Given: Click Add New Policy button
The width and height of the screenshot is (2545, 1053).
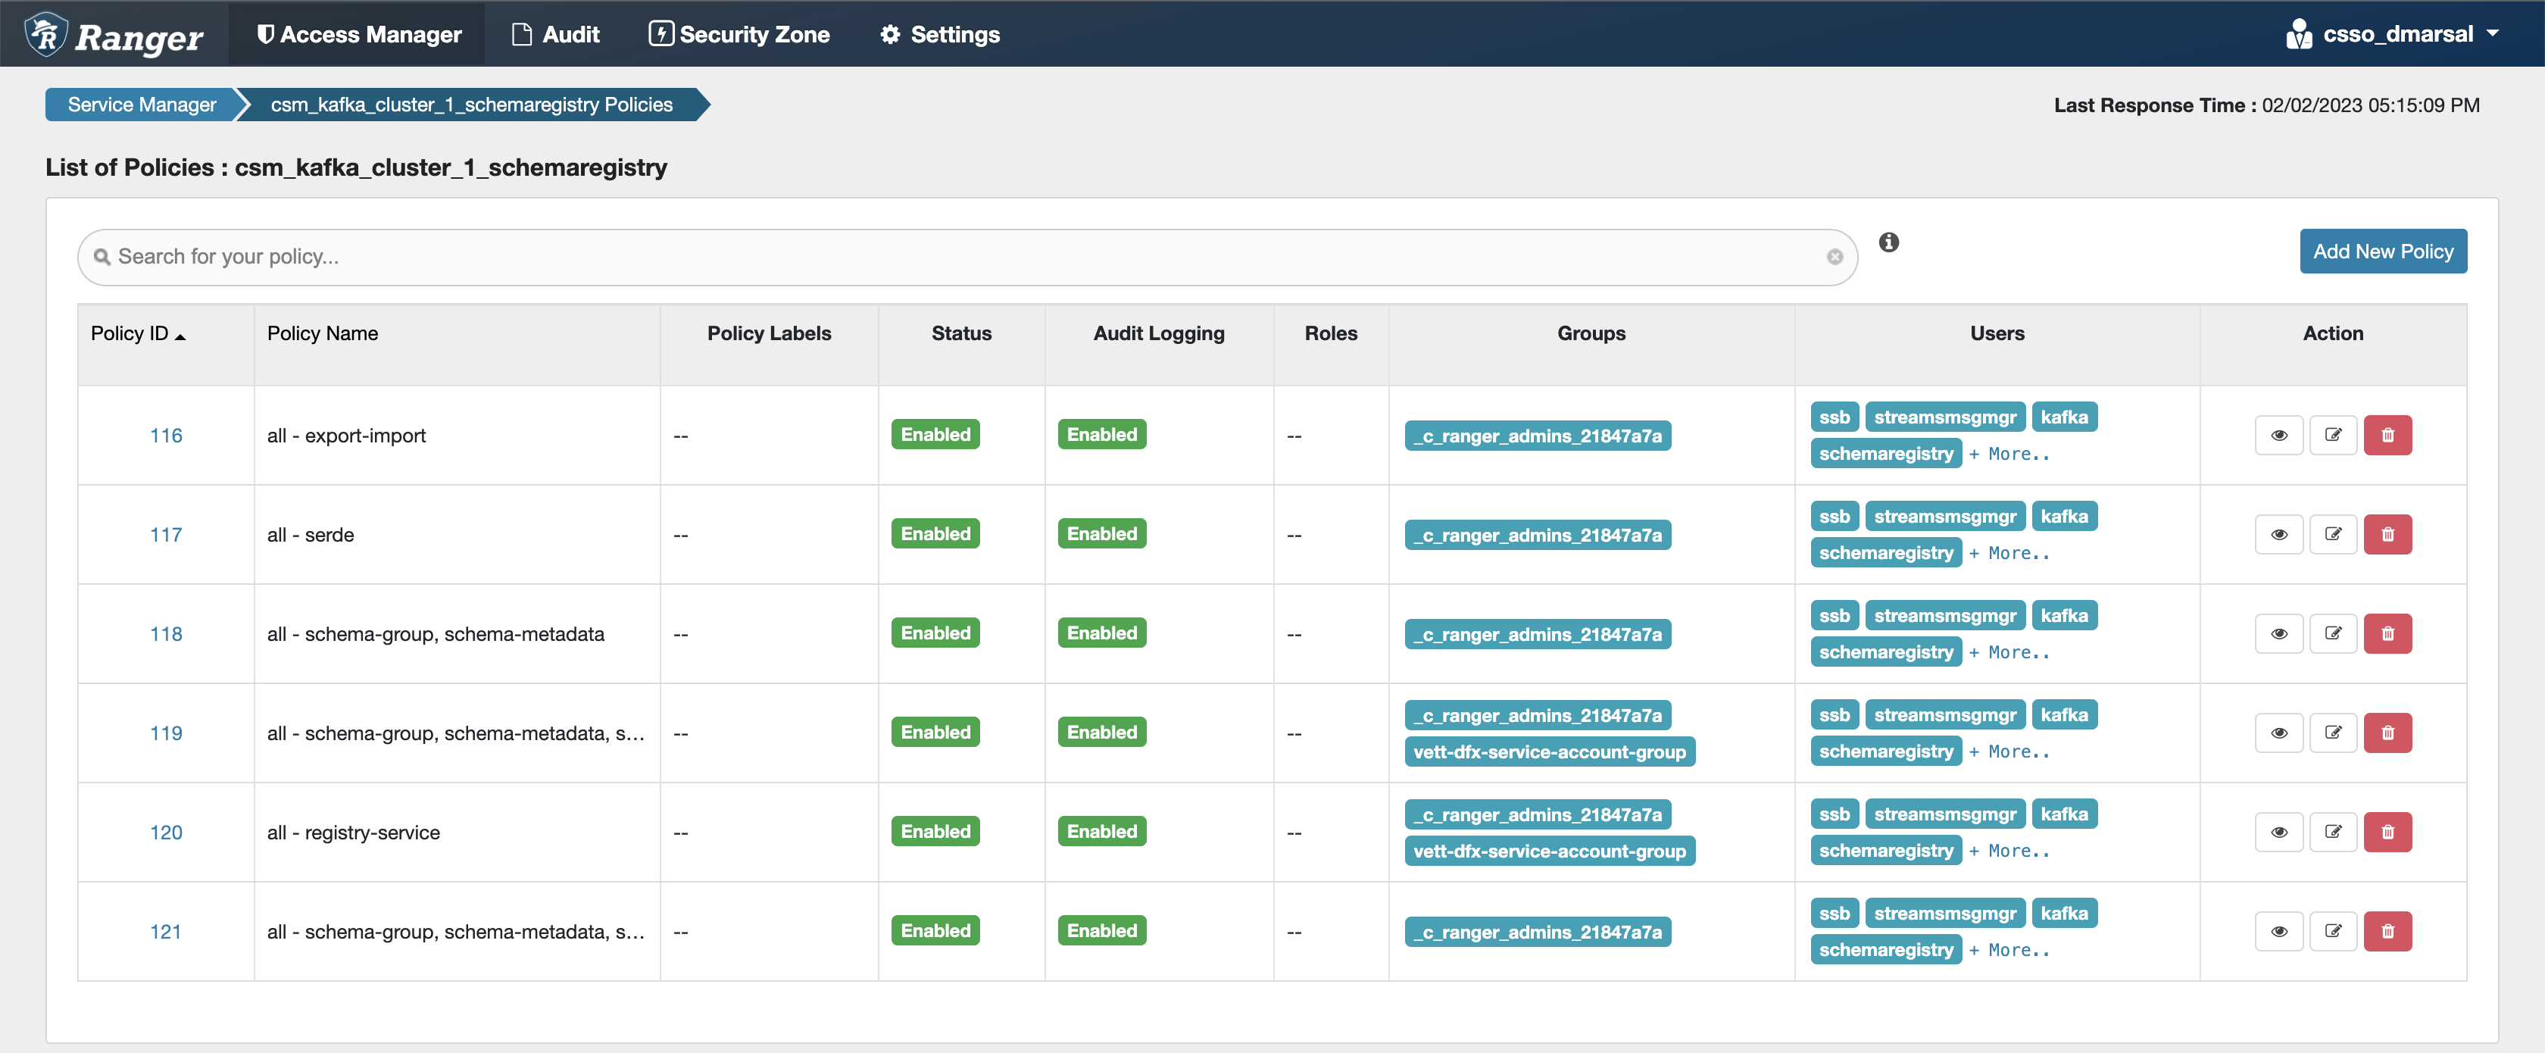Looking at the screenshot, I should [2382, 252].
